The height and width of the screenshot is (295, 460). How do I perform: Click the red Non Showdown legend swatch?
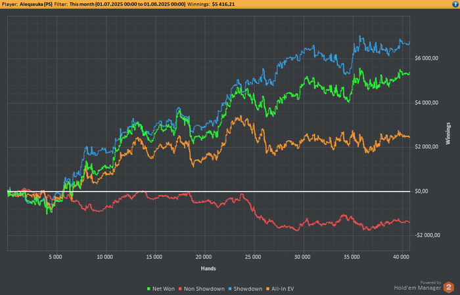point(180,289)
